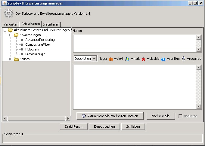Image resolution: width=205 pixels, height=146 pixels.
Task: Click down arrow of Name field scrollbar
Action: pyautogui.click(x=199, y=50)
